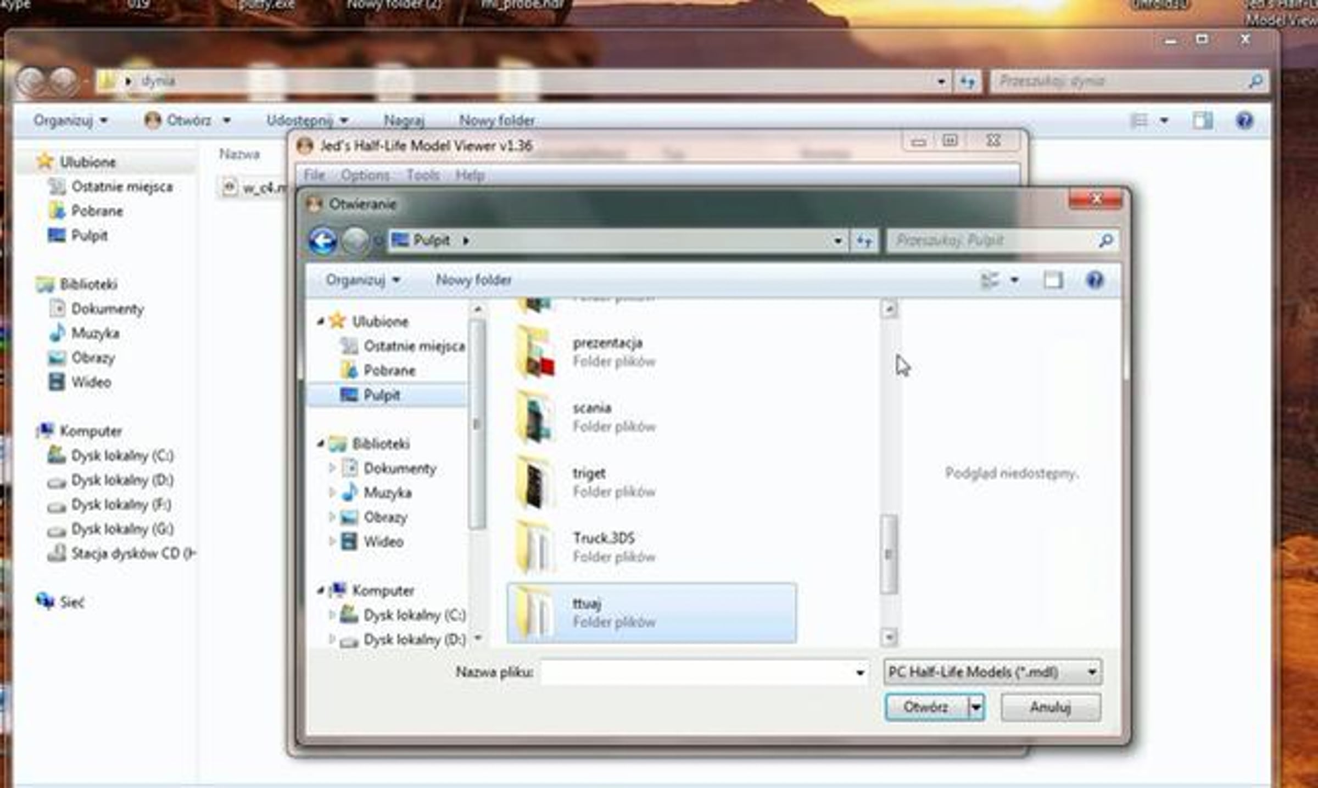This screenshot has width=1318, height=788.
Task: Expand Obrazy in the dialog tree
Action: [x=332, y=517]
